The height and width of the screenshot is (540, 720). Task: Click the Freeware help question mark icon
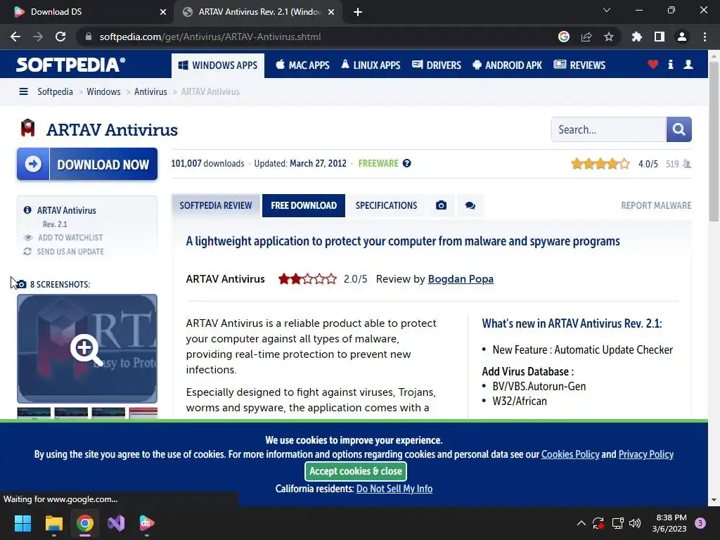tap(407, 163)
